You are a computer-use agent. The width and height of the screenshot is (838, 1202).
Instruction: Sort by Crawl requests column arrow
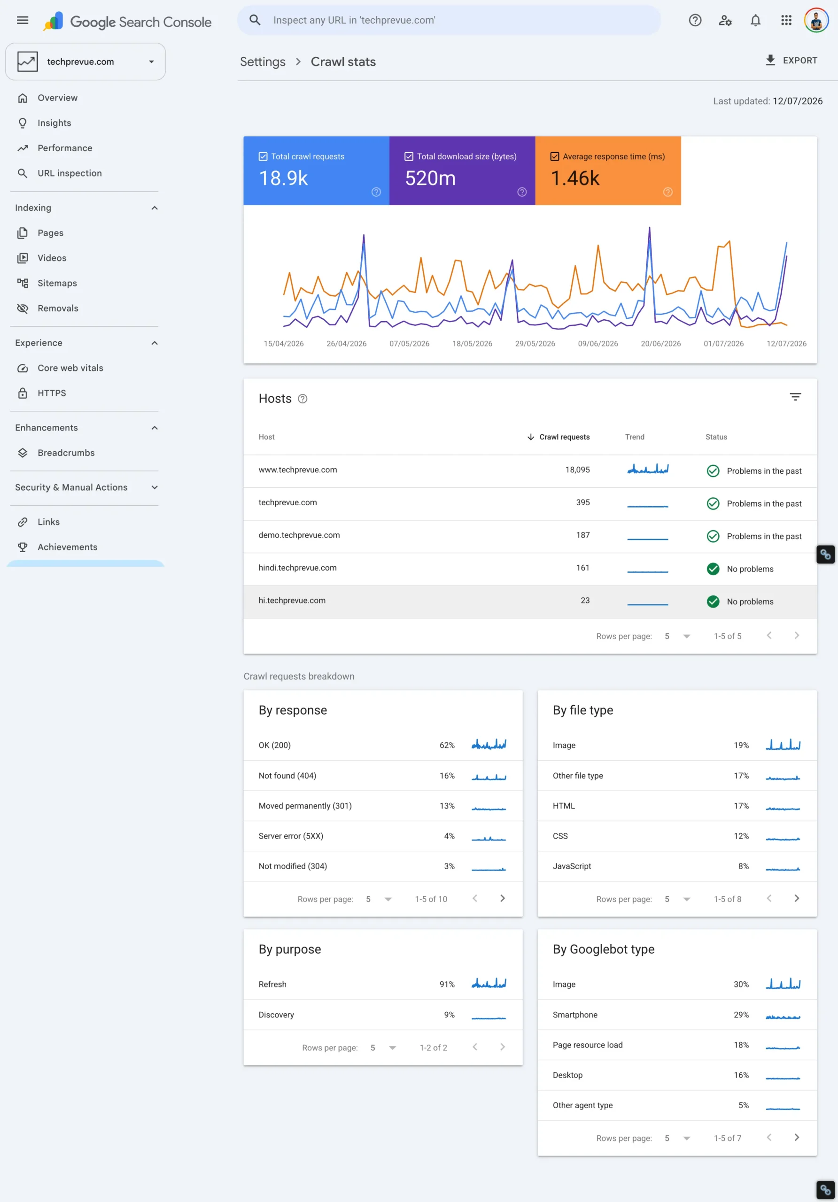coord(530,437)
